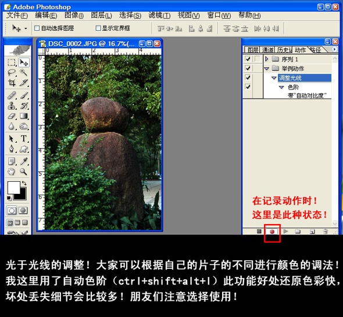Select the Healing Brush tool
Viewport: 343px width, 317px height.
12,95
